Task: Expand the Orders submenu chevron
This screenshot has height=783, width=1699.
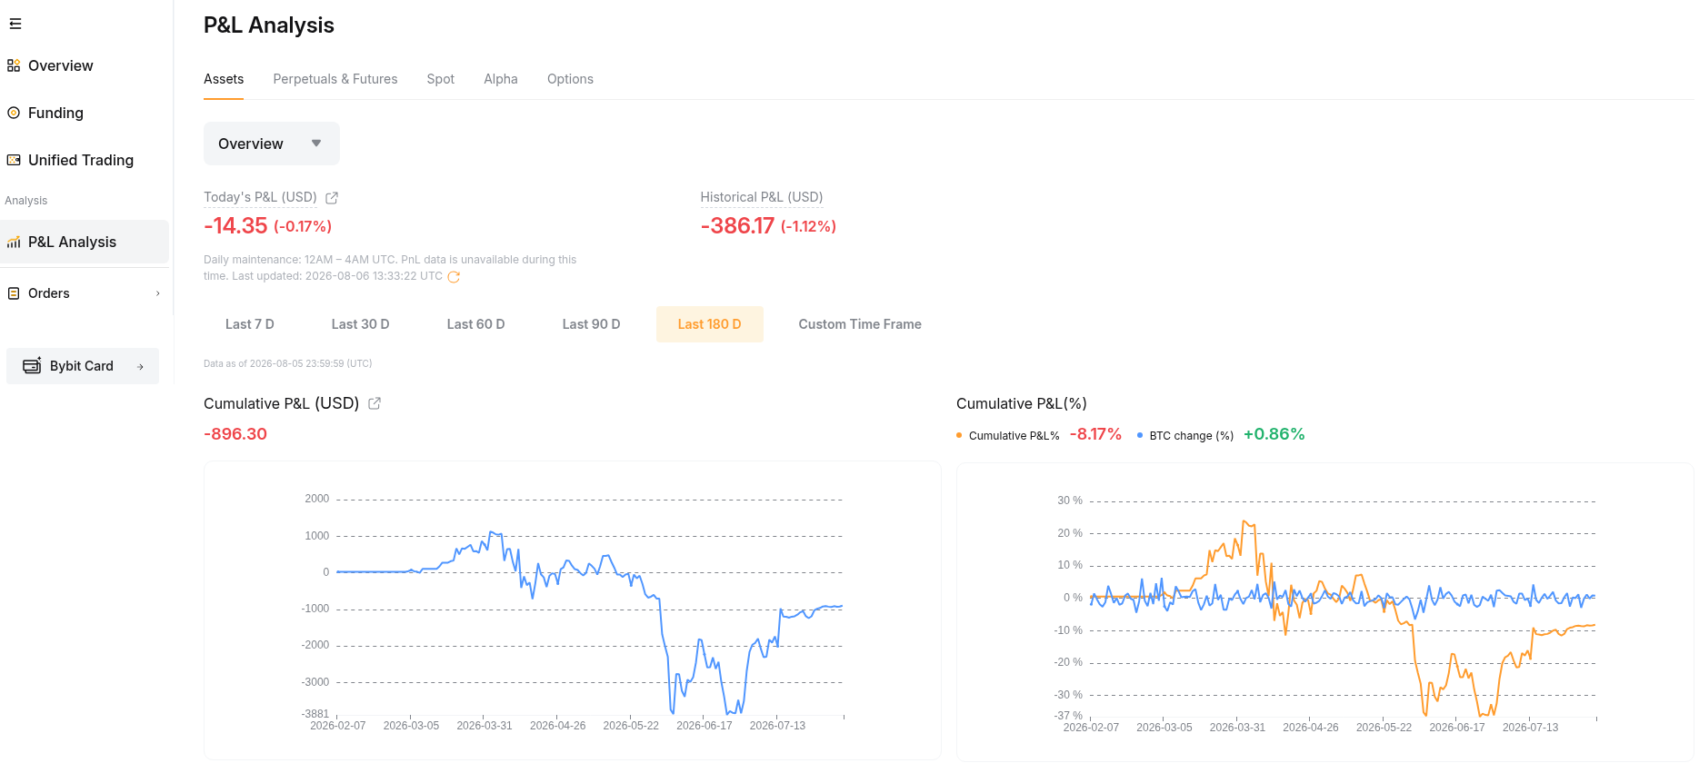Action: click(x=157, y=293)
